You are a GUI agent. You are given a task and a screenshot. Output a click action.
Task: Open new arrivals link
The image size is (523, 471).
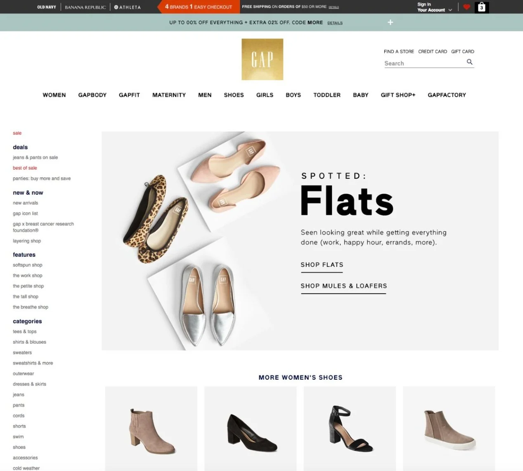coord(25,203)
